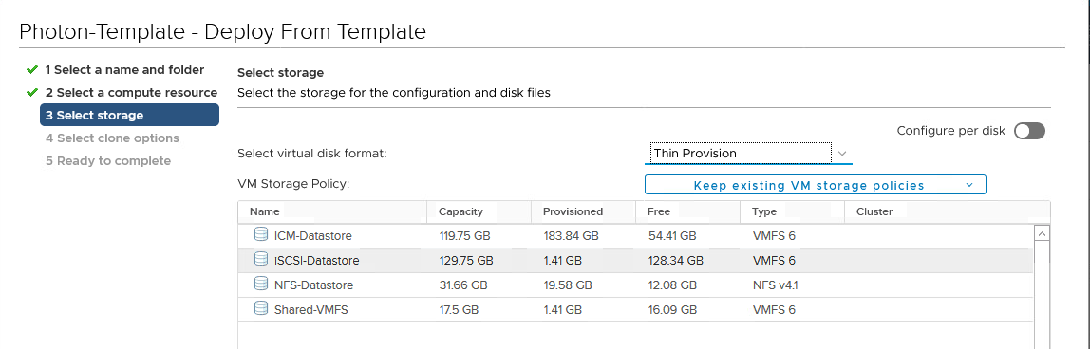Sort datastores by Name column header
1090x349 pixels.
[265, 211]
